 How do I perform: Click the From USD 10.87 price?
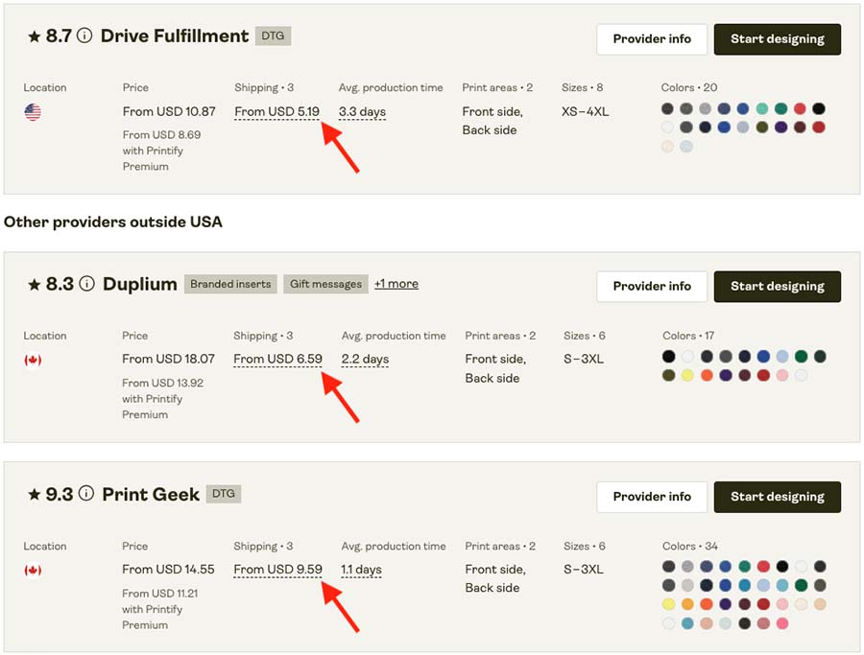169,112
